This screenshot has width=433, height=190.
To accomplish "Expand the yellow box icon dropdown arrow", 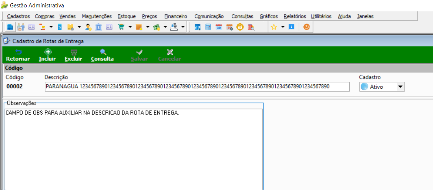I will [79, 27].
